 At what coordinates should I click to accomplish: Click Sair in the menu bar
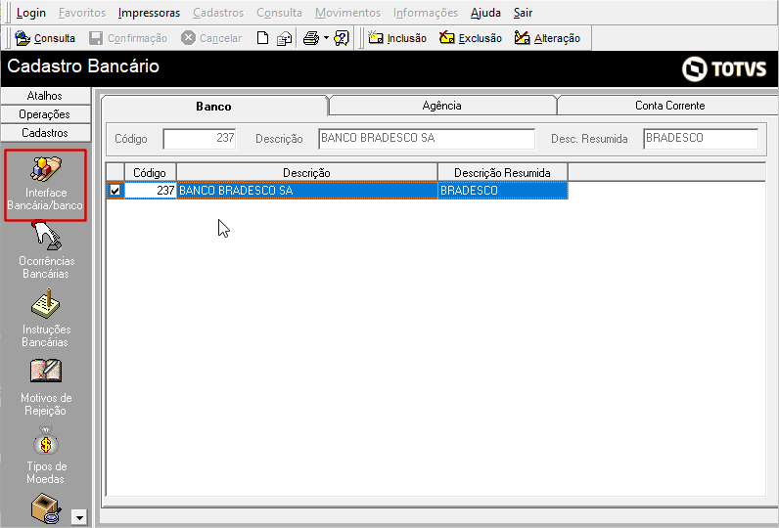tap(523, 13)
